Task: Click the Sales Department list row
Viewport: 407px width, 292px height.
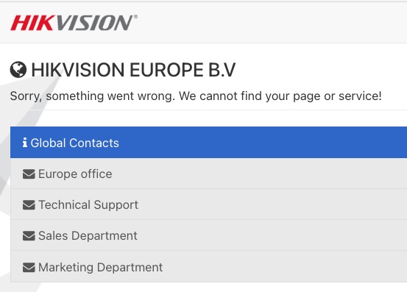Action: 209,235
